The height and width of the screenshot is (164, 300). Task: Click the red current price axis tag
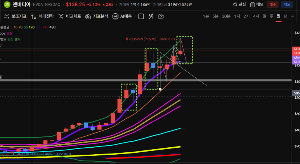click(x=296, y=51)
